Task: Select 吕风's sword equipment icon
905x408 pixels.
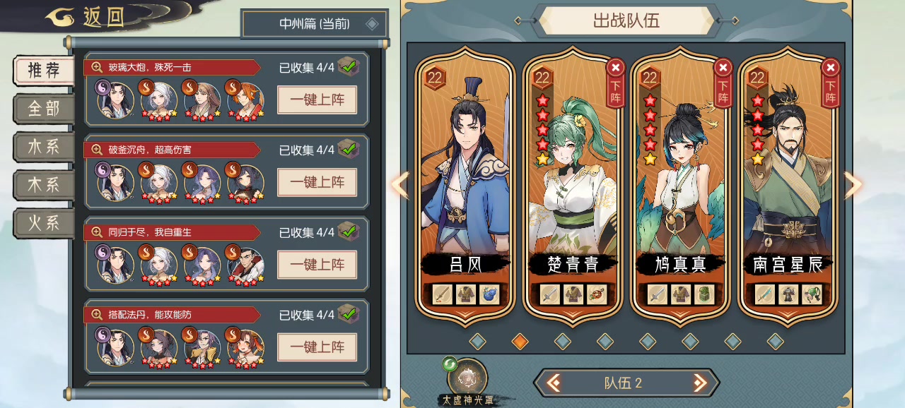Action: click(x=442, y=294)
